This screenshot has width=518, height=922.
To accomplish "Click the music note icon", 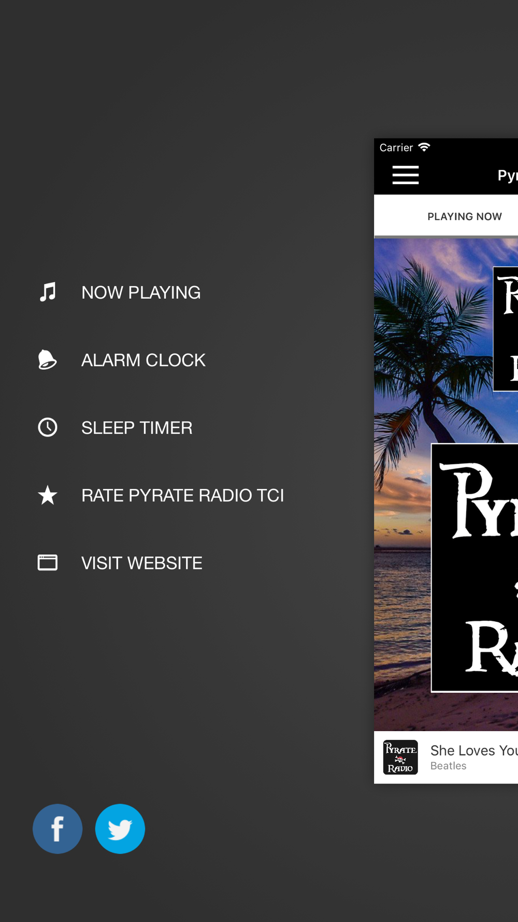I will (48, 292).
